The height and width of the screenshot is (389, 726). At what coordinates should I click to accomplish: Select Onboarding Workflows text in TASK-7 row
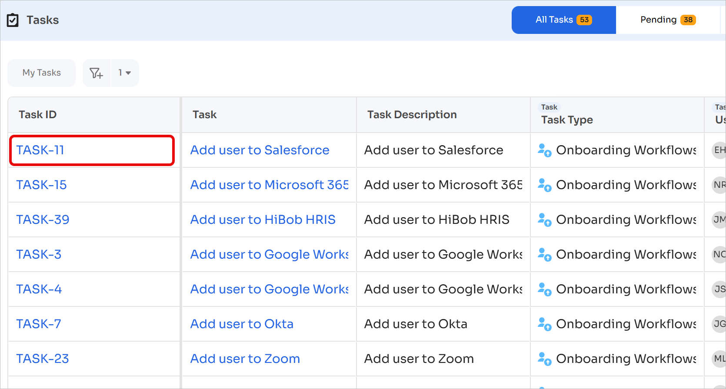click(x=626, y=324)
